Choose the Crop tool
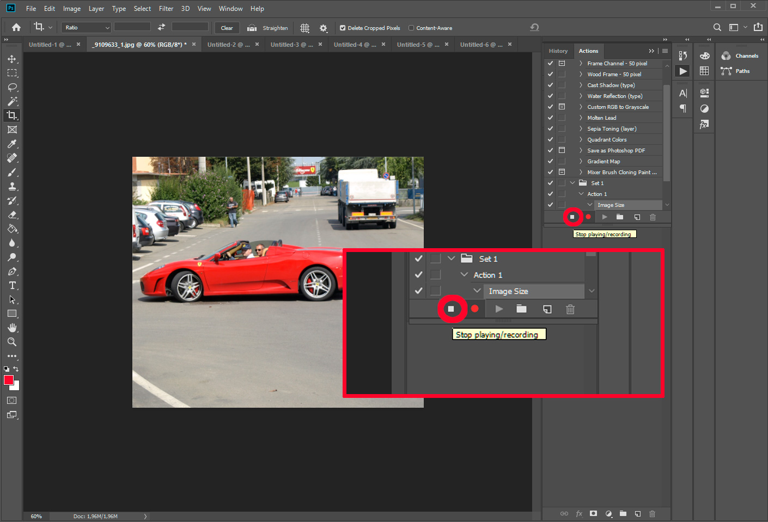Viewport: 768px width, 522px height. 12,115
